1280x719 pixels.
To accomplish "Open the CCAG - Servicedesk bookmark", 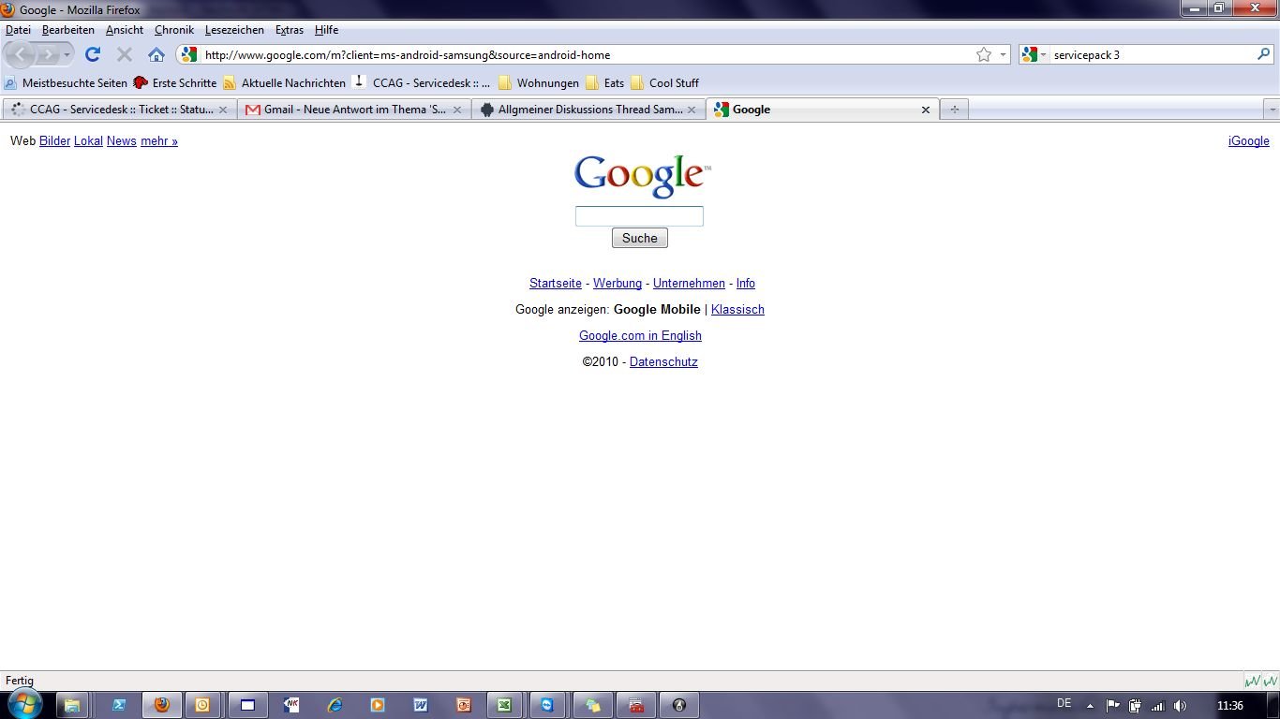I will pos(422,82).
